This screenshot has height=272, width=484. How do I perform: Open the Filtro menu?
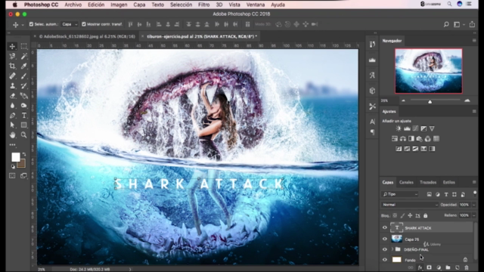tap(203, 5)
